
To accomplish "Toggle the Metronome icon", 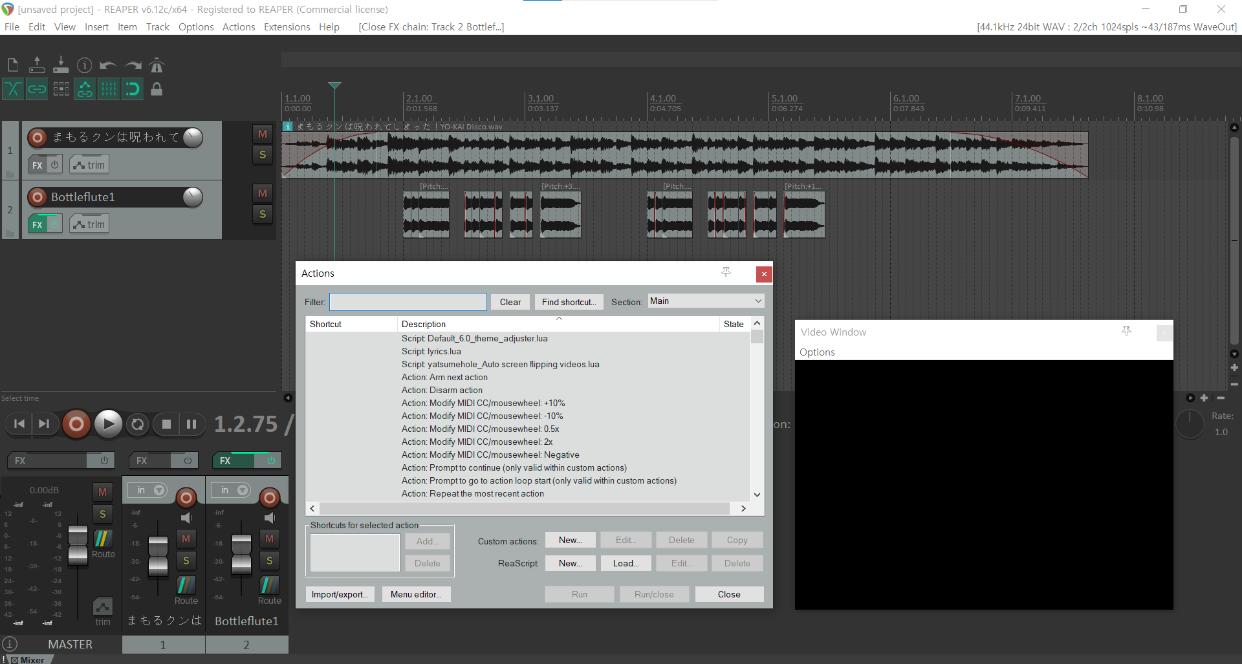I will [157, 65].
